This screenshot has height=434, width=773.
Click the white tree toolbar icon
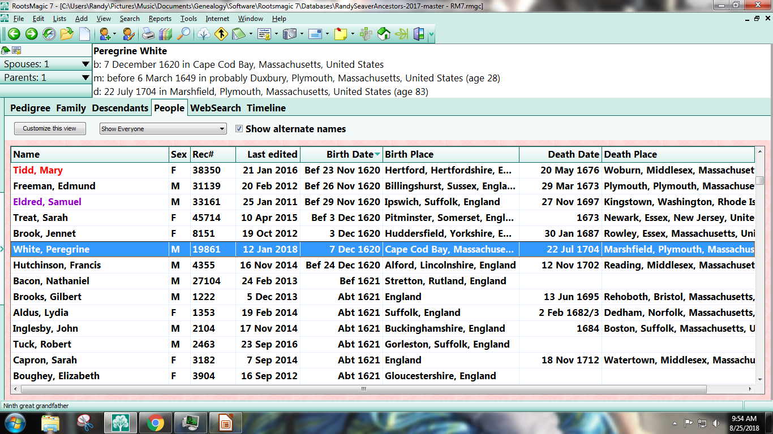click(203, 34)
